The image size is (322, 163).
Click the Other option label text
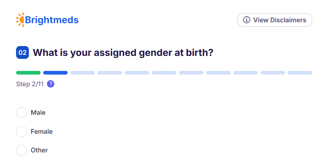(x=39, y=150)
